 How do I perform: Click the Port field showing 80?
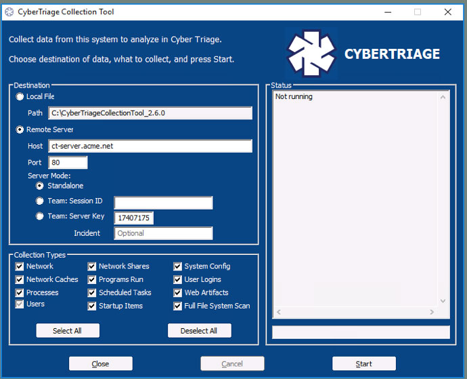click(x=68, y=163)
